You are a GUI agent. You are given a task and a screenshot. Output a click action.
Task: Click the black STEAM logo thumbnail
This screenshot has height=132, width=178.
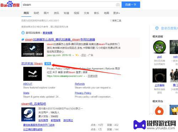[x=32, y=74]
